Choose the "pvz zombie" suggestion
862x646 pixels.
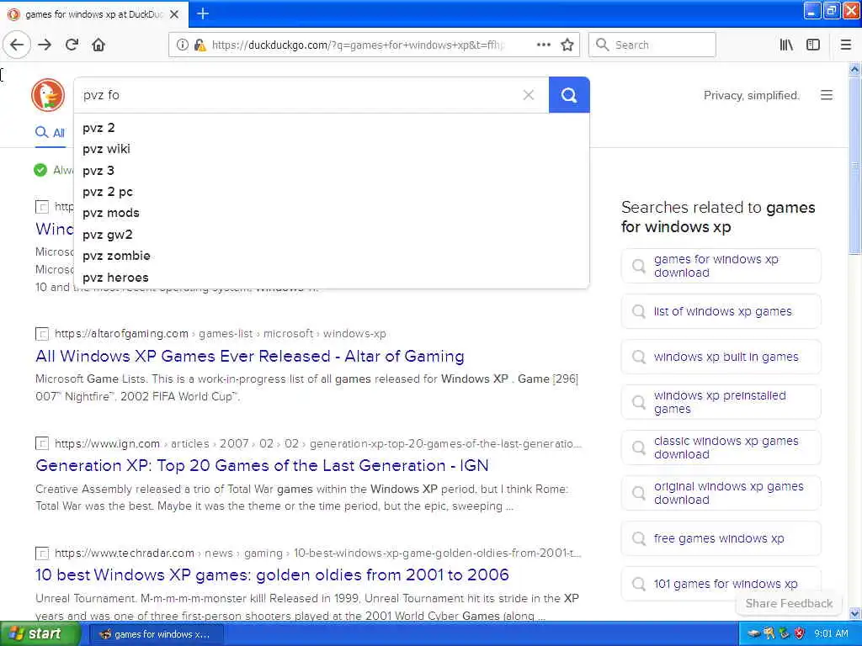click(x=332, y=256)
